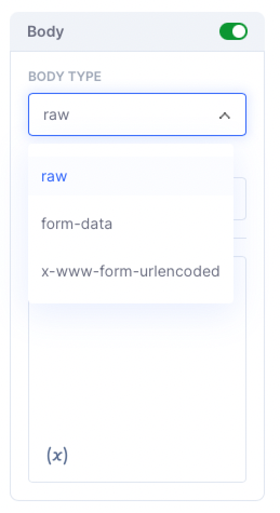
Task: Click the variable picker icon in body editor
Action: tap(57, 455)
